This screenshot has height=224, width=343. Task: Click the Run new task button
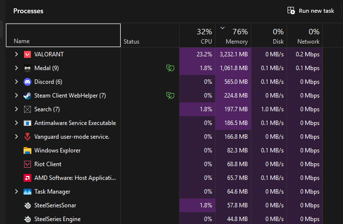pyautogui.click(x=311, y=11)
